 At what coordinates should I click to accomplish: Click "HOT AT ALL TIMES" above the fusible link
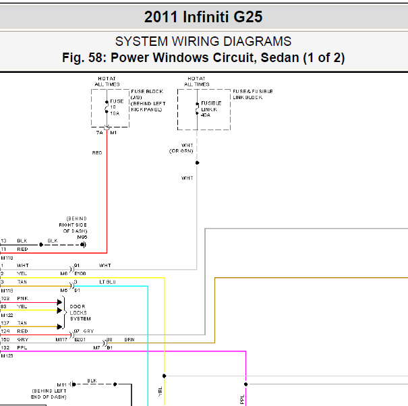[197, 82]
